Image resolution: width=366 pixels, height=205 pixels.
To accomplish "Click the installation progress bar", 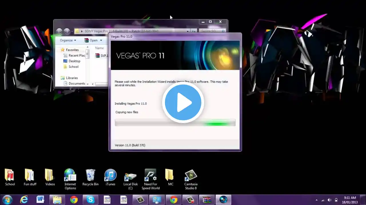I will pos(175,123).
